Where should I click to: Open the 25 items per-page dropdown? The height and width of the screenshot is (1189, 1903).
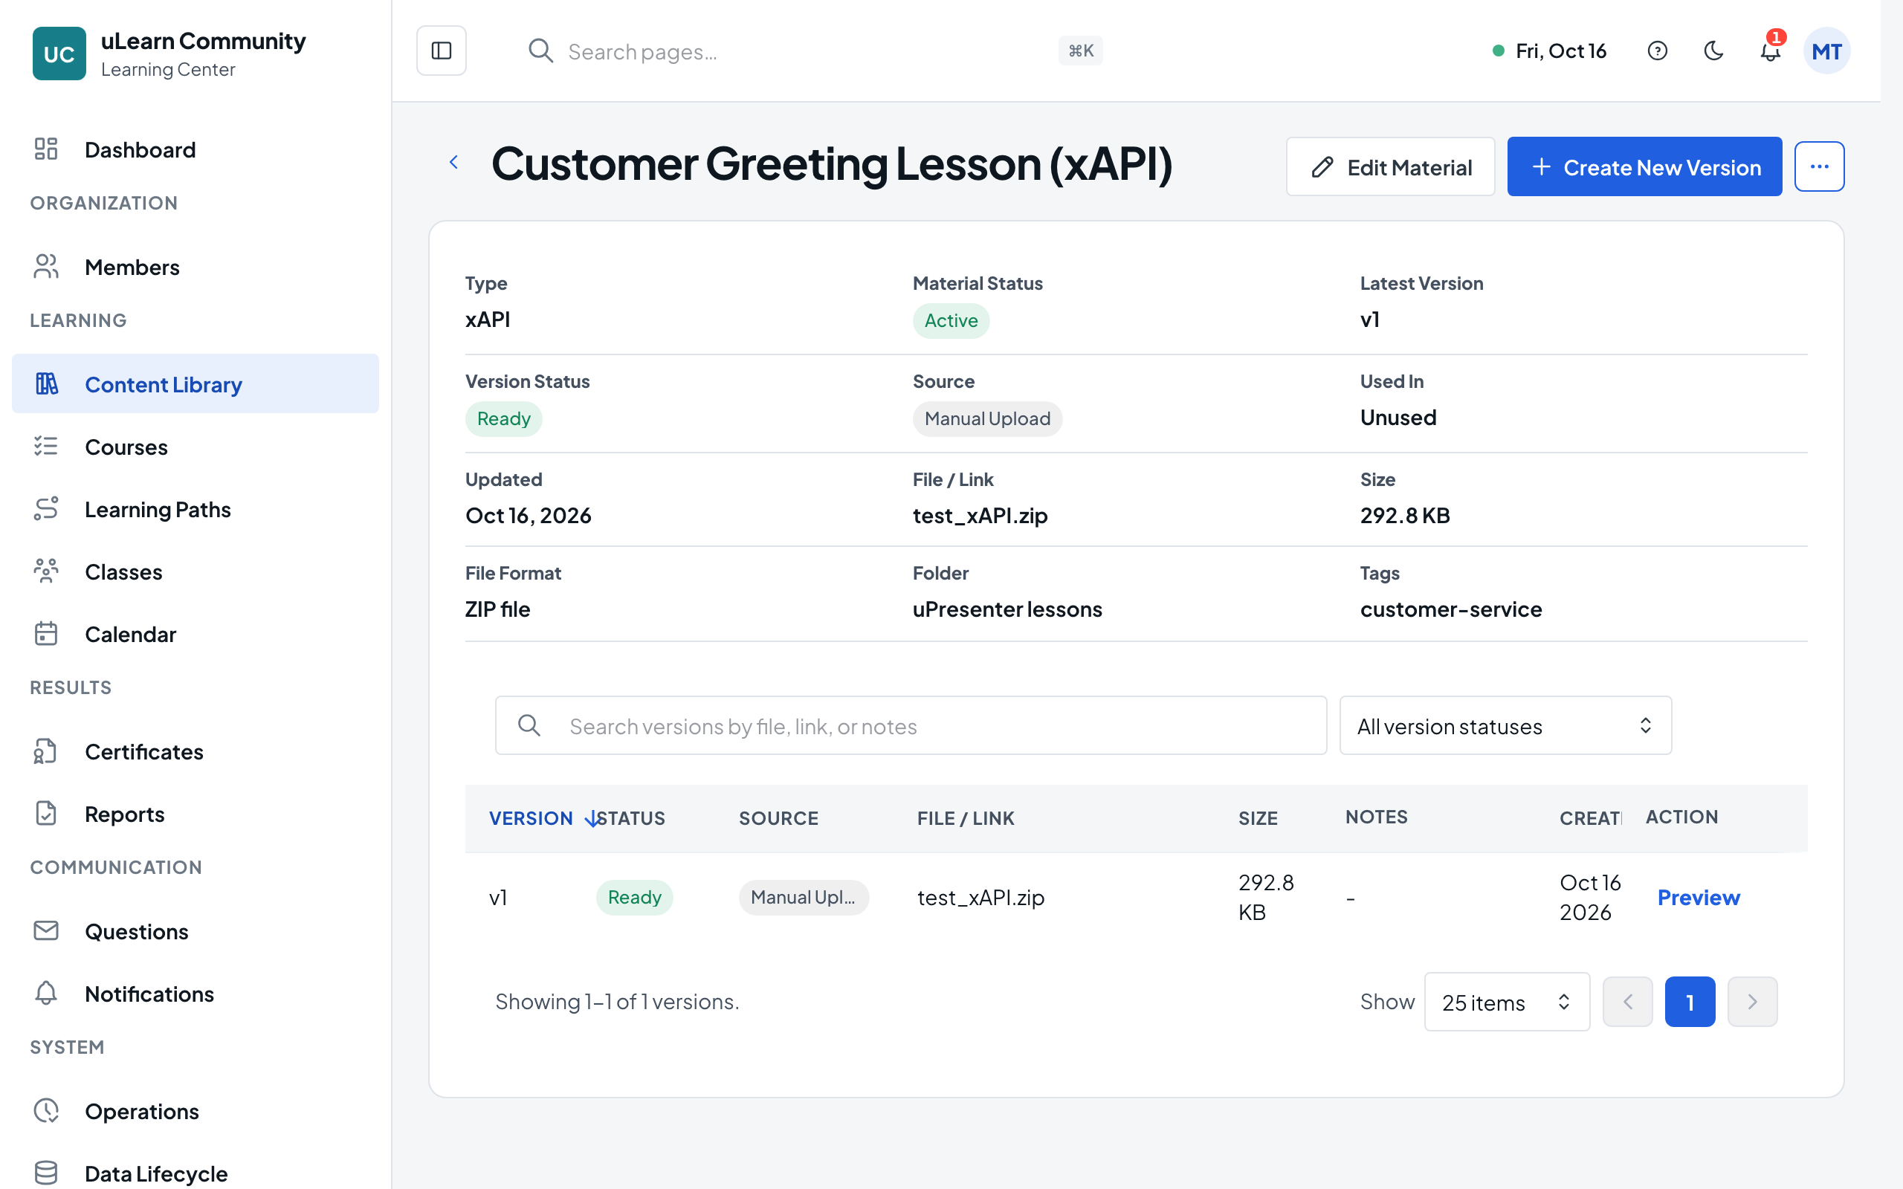[x=1507, y=1002]
